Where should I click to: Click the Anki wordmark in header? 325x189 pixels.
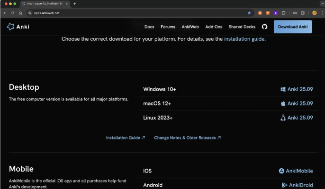23,26
